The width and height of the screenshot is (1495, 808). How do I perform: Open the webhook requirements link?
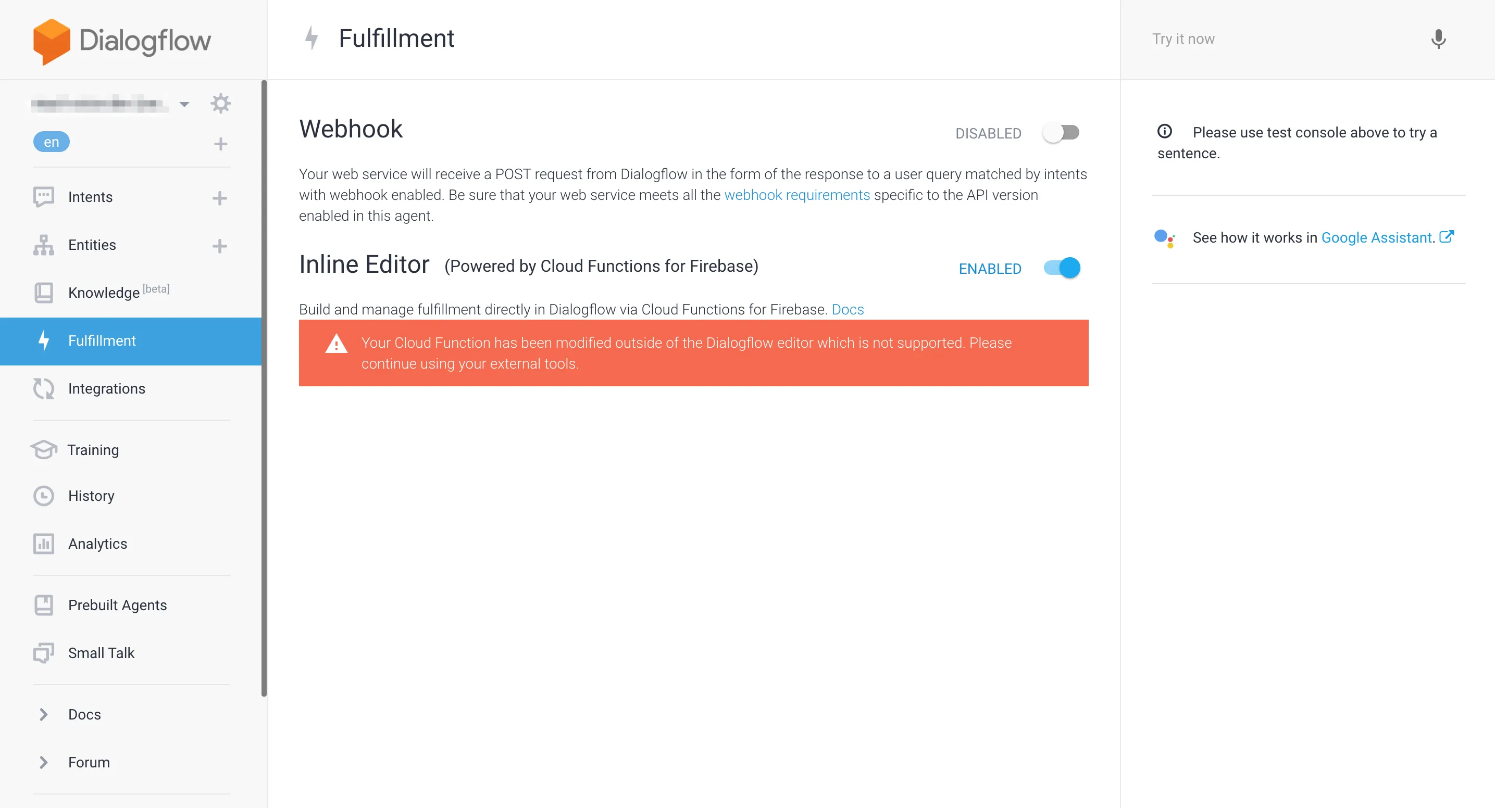797,195
